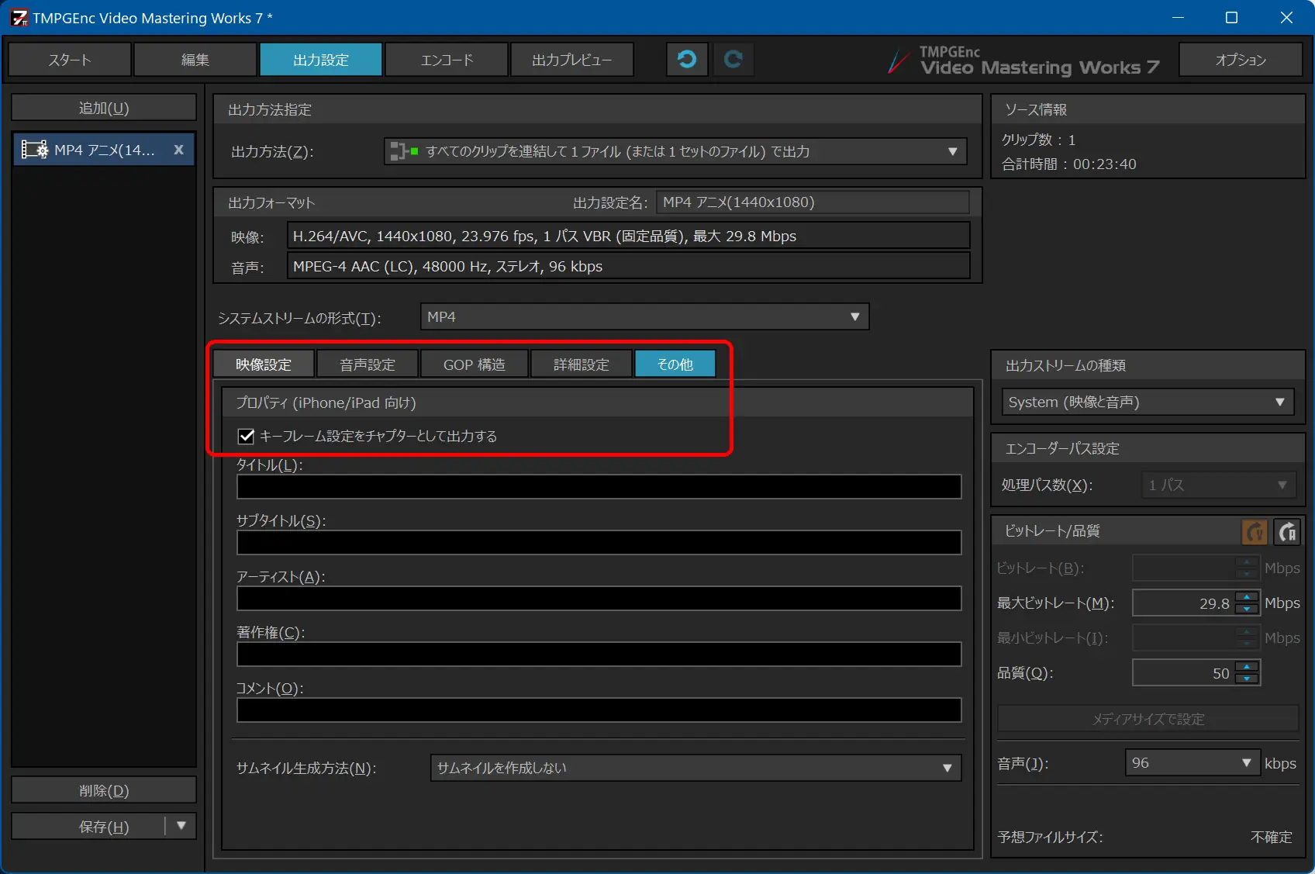Viewport: 1315px width, 874px height.
Task: Click the コメント input field
Action: pos(599,710)
